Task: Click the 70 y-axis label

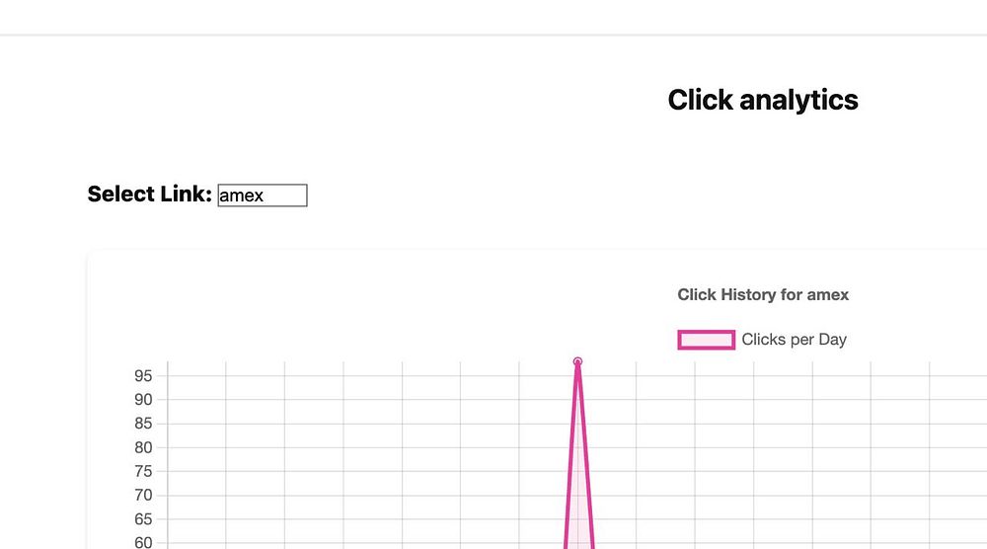Action: [143, 496]
